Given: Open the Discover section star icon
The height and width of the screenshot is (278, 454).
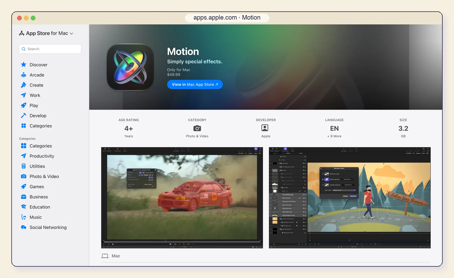Looking at the screenshot, I should [x=24, y=65].
